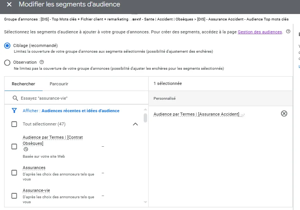Remove the selected Assurance Accident audience
Viewport: 300px width, 210px height.
tap(284, 113)
